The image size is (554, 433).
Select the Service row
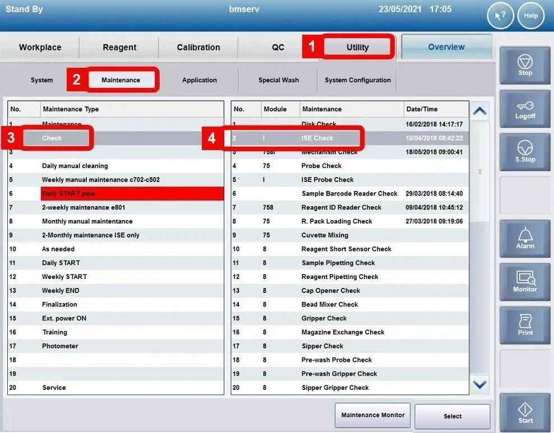coord(116,388)
